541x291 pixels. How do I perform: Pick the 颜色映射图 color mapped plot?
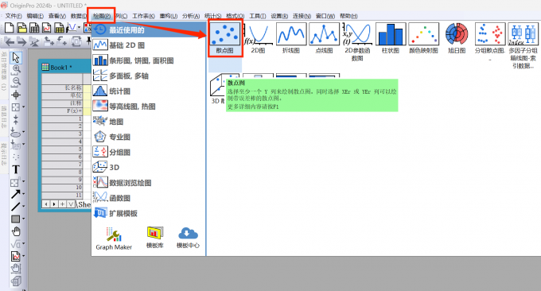[x=423, y=38]
